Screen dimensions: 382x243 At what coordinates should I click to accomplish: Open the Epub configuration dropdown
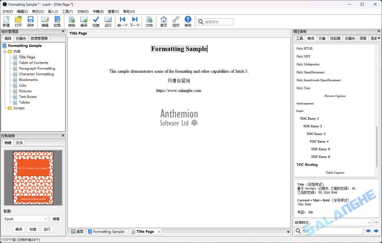click(x=26, y=219)
